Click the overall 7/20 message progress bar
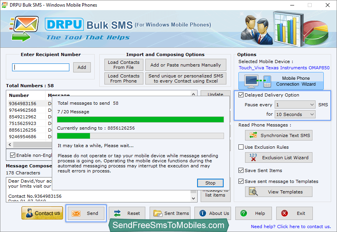 point(140,120)
